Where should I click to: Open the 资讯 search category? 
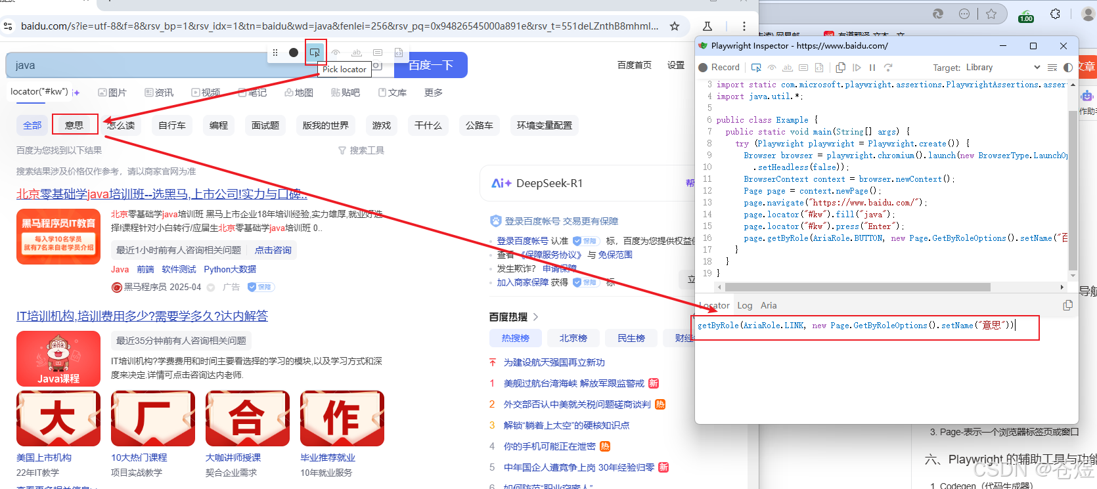159,93
